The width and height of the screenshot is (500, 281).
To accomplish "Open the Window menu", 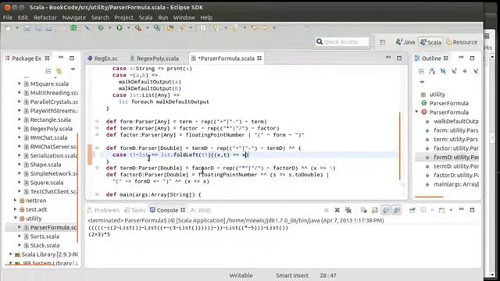I will pos(184,17).
